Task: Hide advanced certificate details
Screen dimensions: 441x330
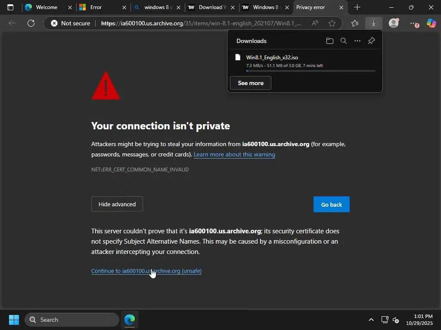Action: [117, 204]
